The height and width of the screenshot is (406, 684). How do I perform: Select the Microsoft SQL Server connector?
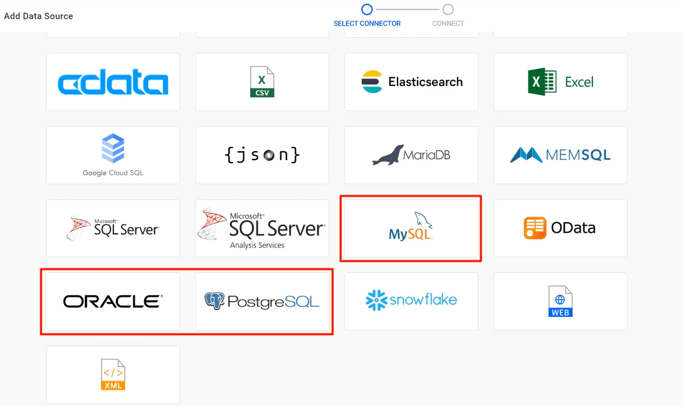click(113, 228)
